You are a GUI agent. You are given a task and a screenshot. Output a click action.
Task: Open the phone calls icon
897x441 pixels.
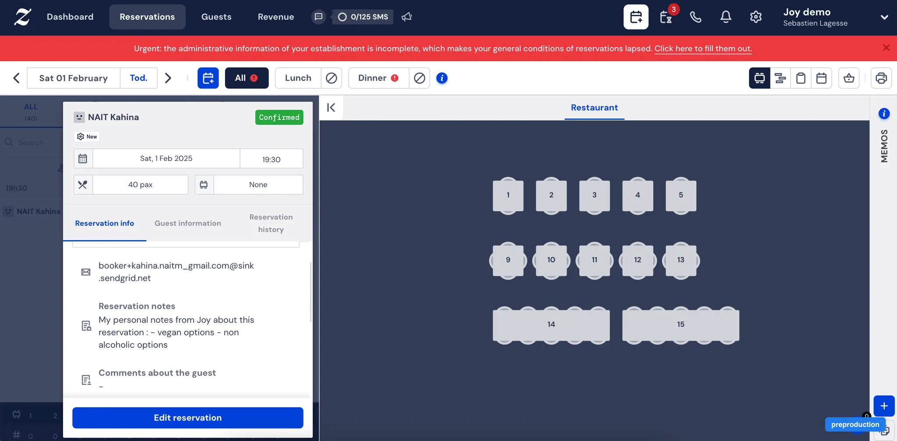pos(696,17)
